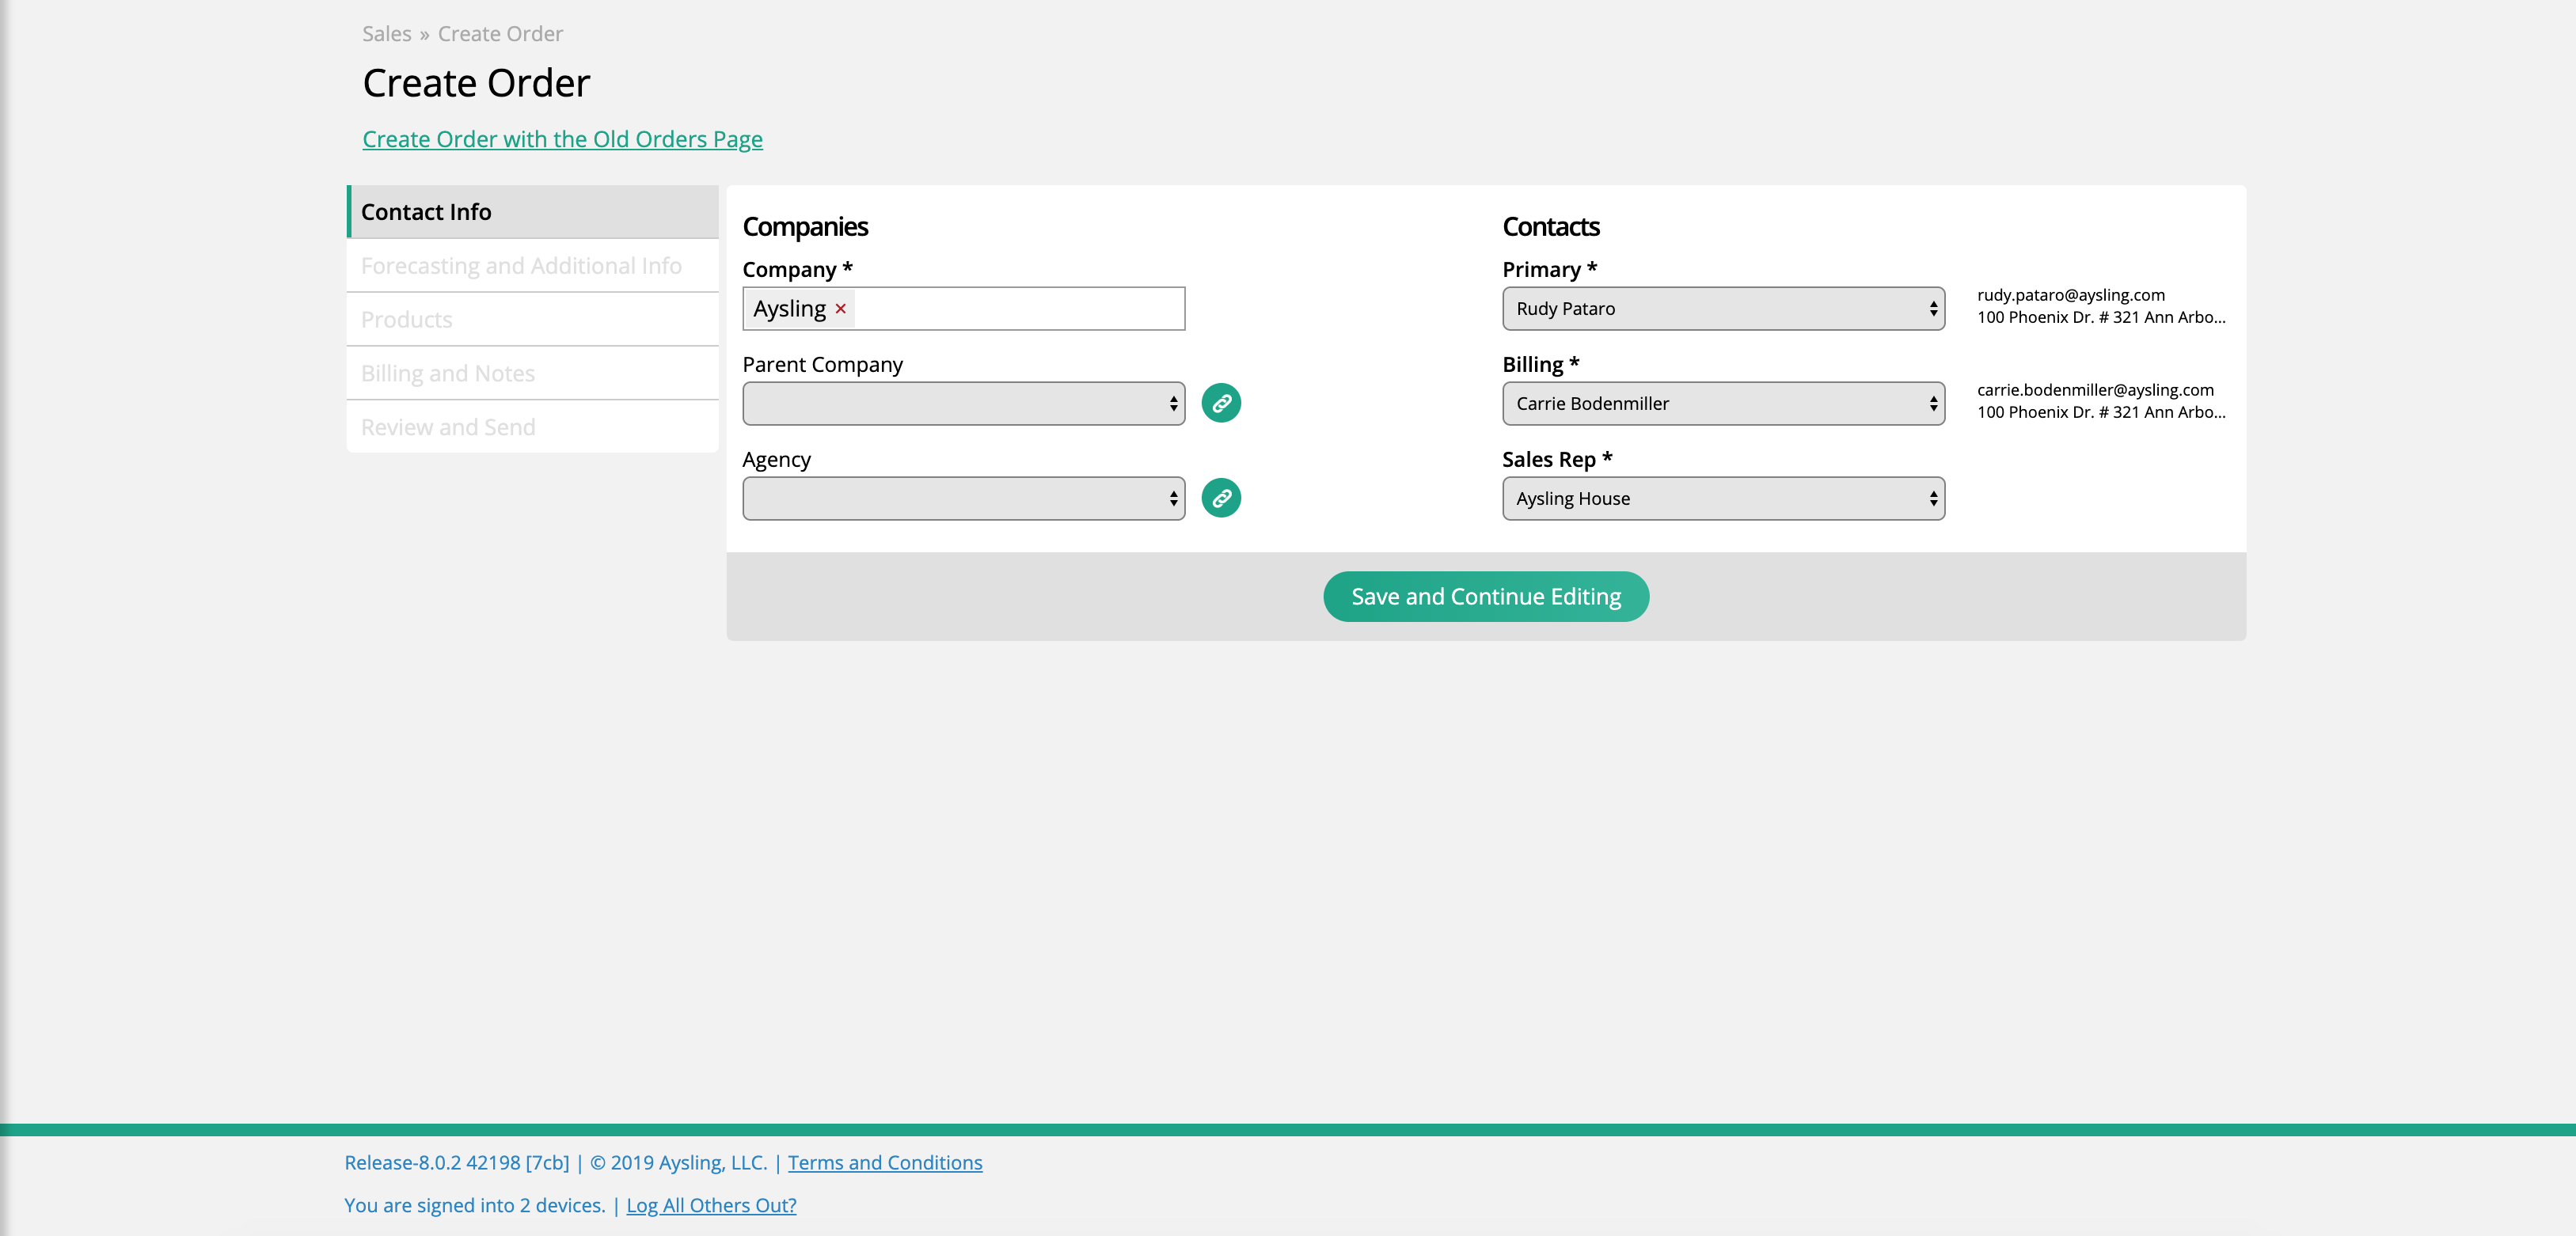Open Create Order with the Old Orders Page
The image size is (2576, 1236).
click(x=562, y=139)
